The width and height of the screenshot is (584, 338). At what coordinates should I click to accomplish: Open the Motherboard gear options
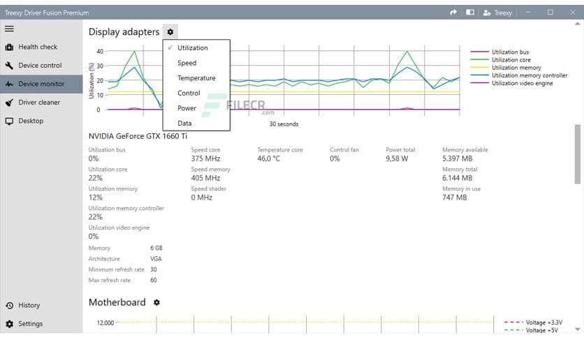click(x=156, y=302)
